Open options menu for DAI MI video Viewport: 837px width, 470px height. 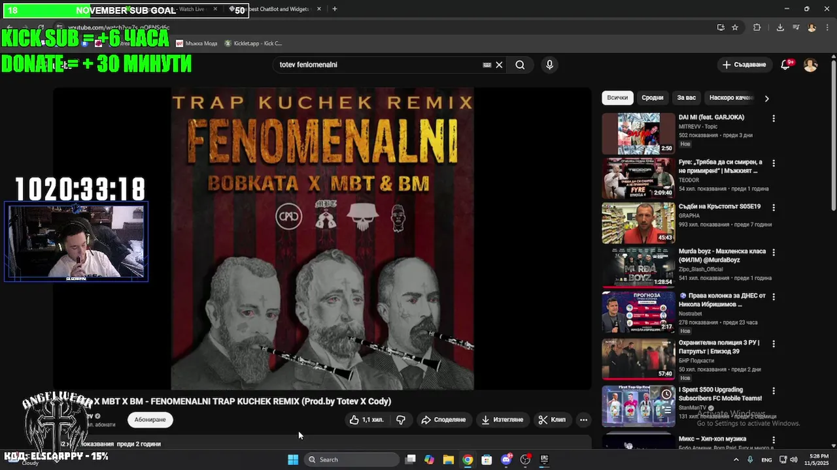[x=774, y=119]
